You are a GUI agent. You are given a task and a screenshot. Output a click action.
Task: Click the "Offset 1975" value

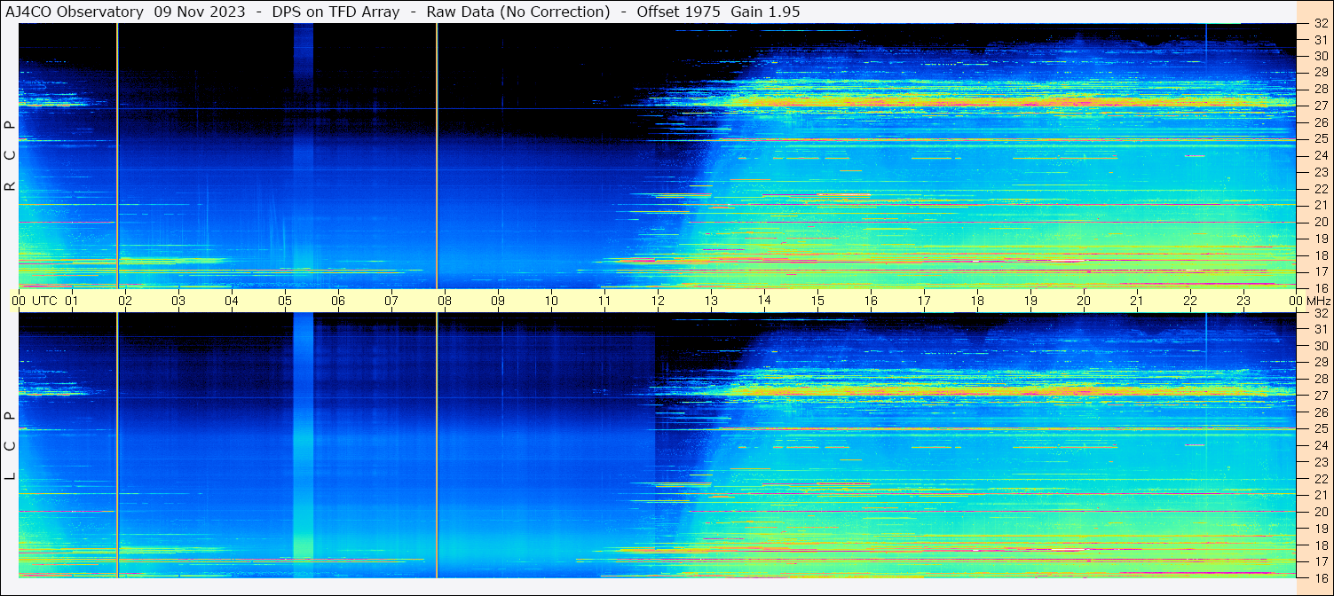pos(676,12)
